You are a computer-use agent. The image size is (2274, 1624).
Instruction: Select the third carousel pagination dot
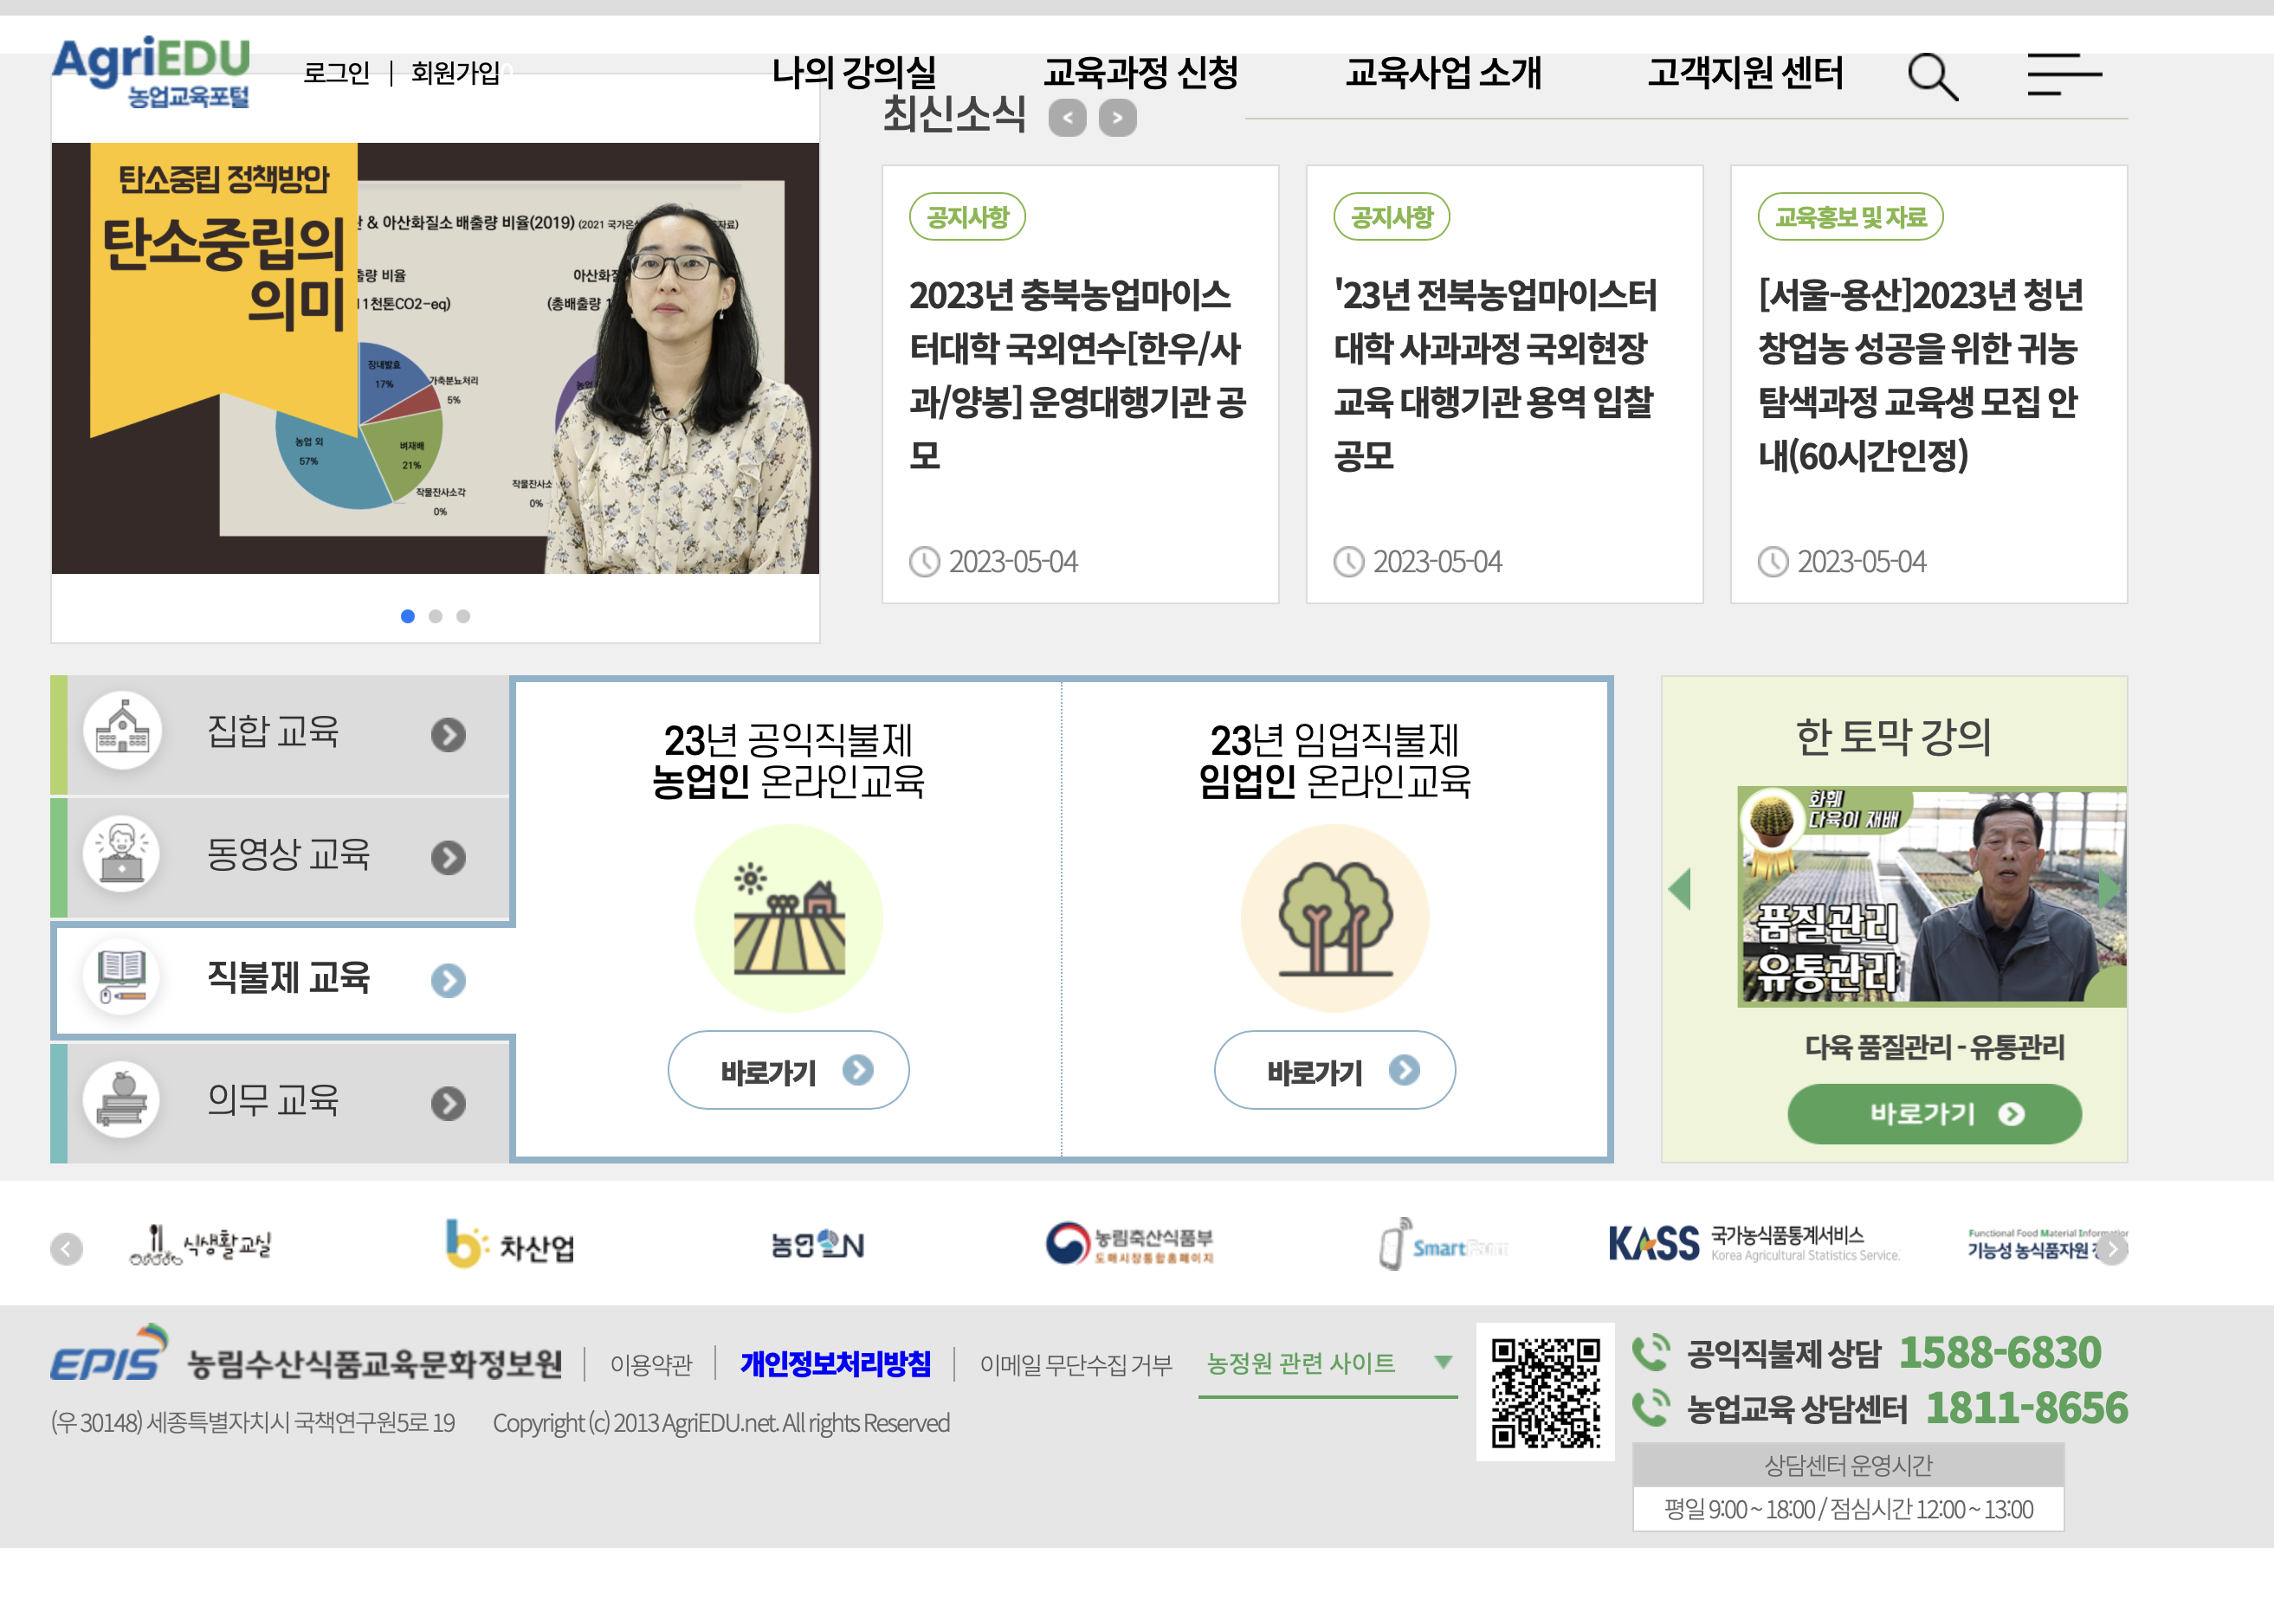point(462,616)
